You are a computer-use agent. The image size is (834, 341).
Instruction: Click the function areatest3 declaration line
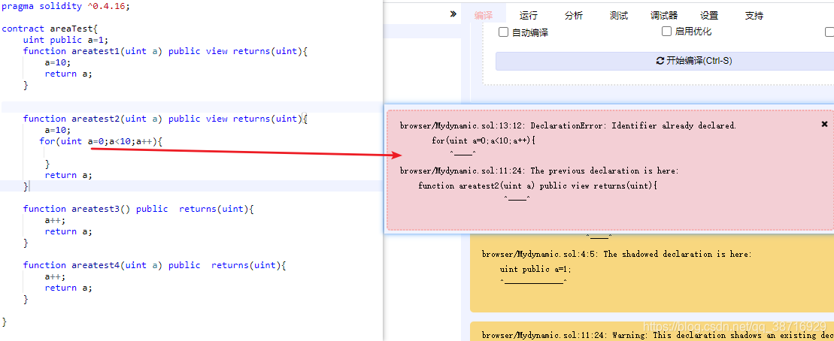pos(138,209)
